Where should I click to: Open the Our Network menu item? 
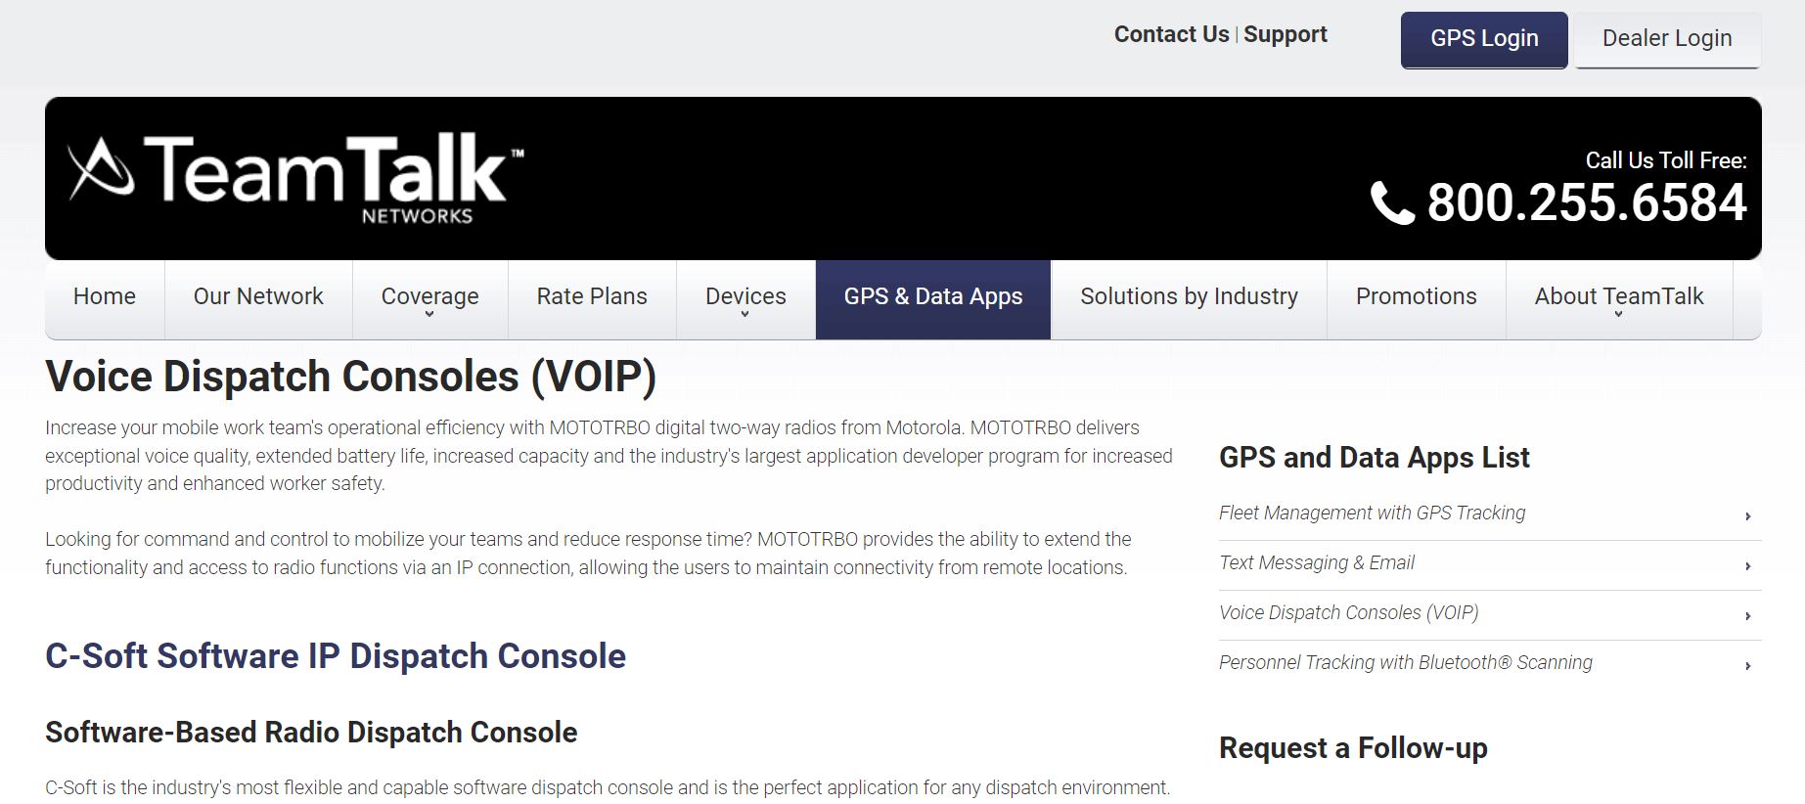[258, 297]
